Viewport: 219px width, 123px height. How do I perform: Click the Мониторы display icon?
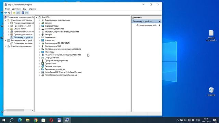click(x=42, y=52)
